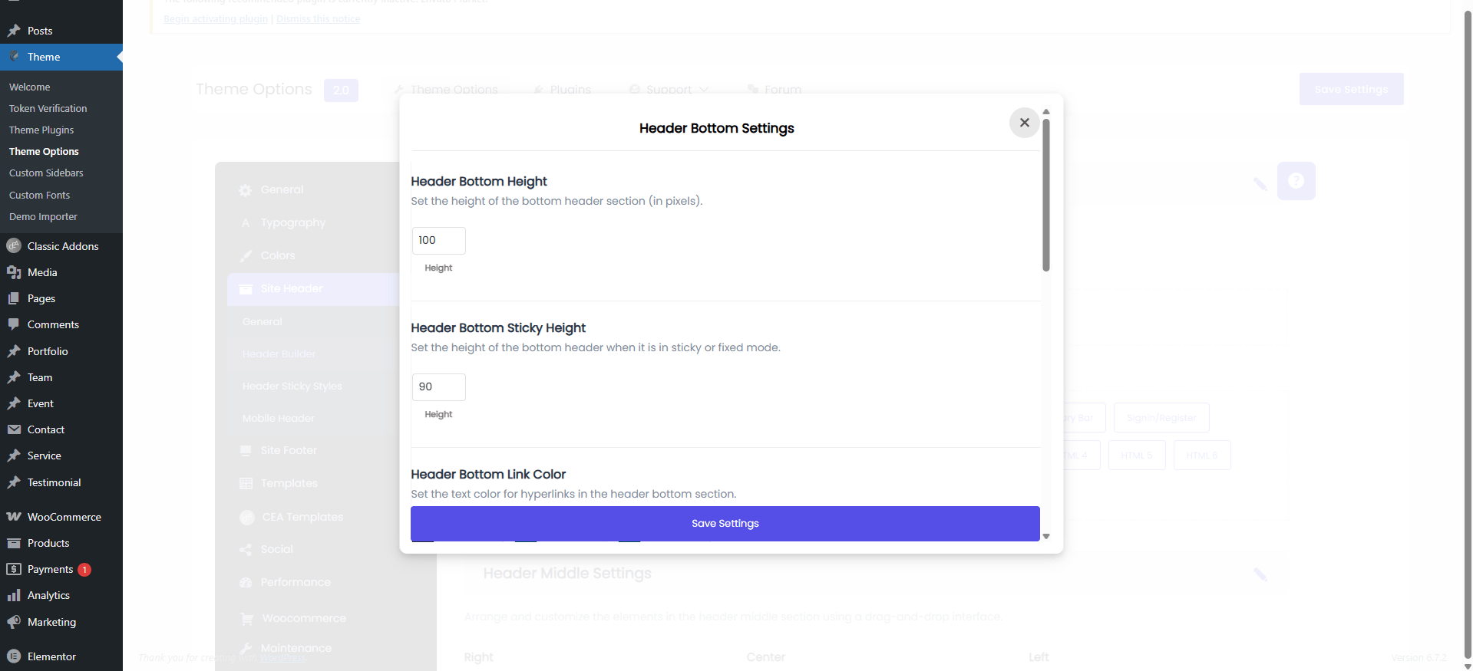Focus Header Bottom Sticky Height input
This screenshot has width=1473, height=671.
coord(438,387)
